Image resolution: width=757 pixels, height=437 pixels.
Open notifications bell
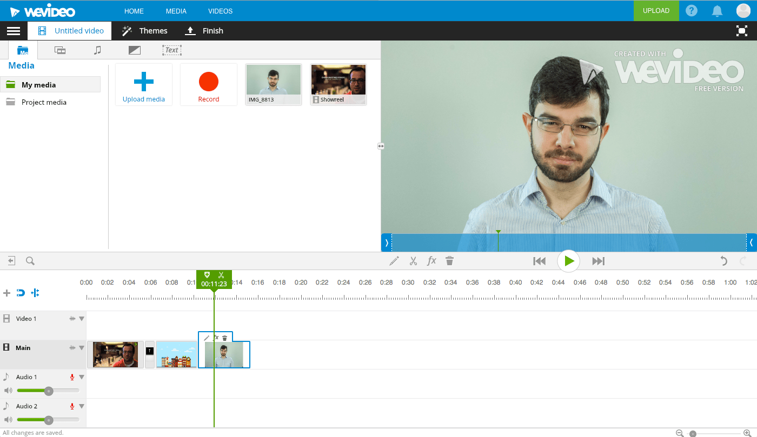718,11
